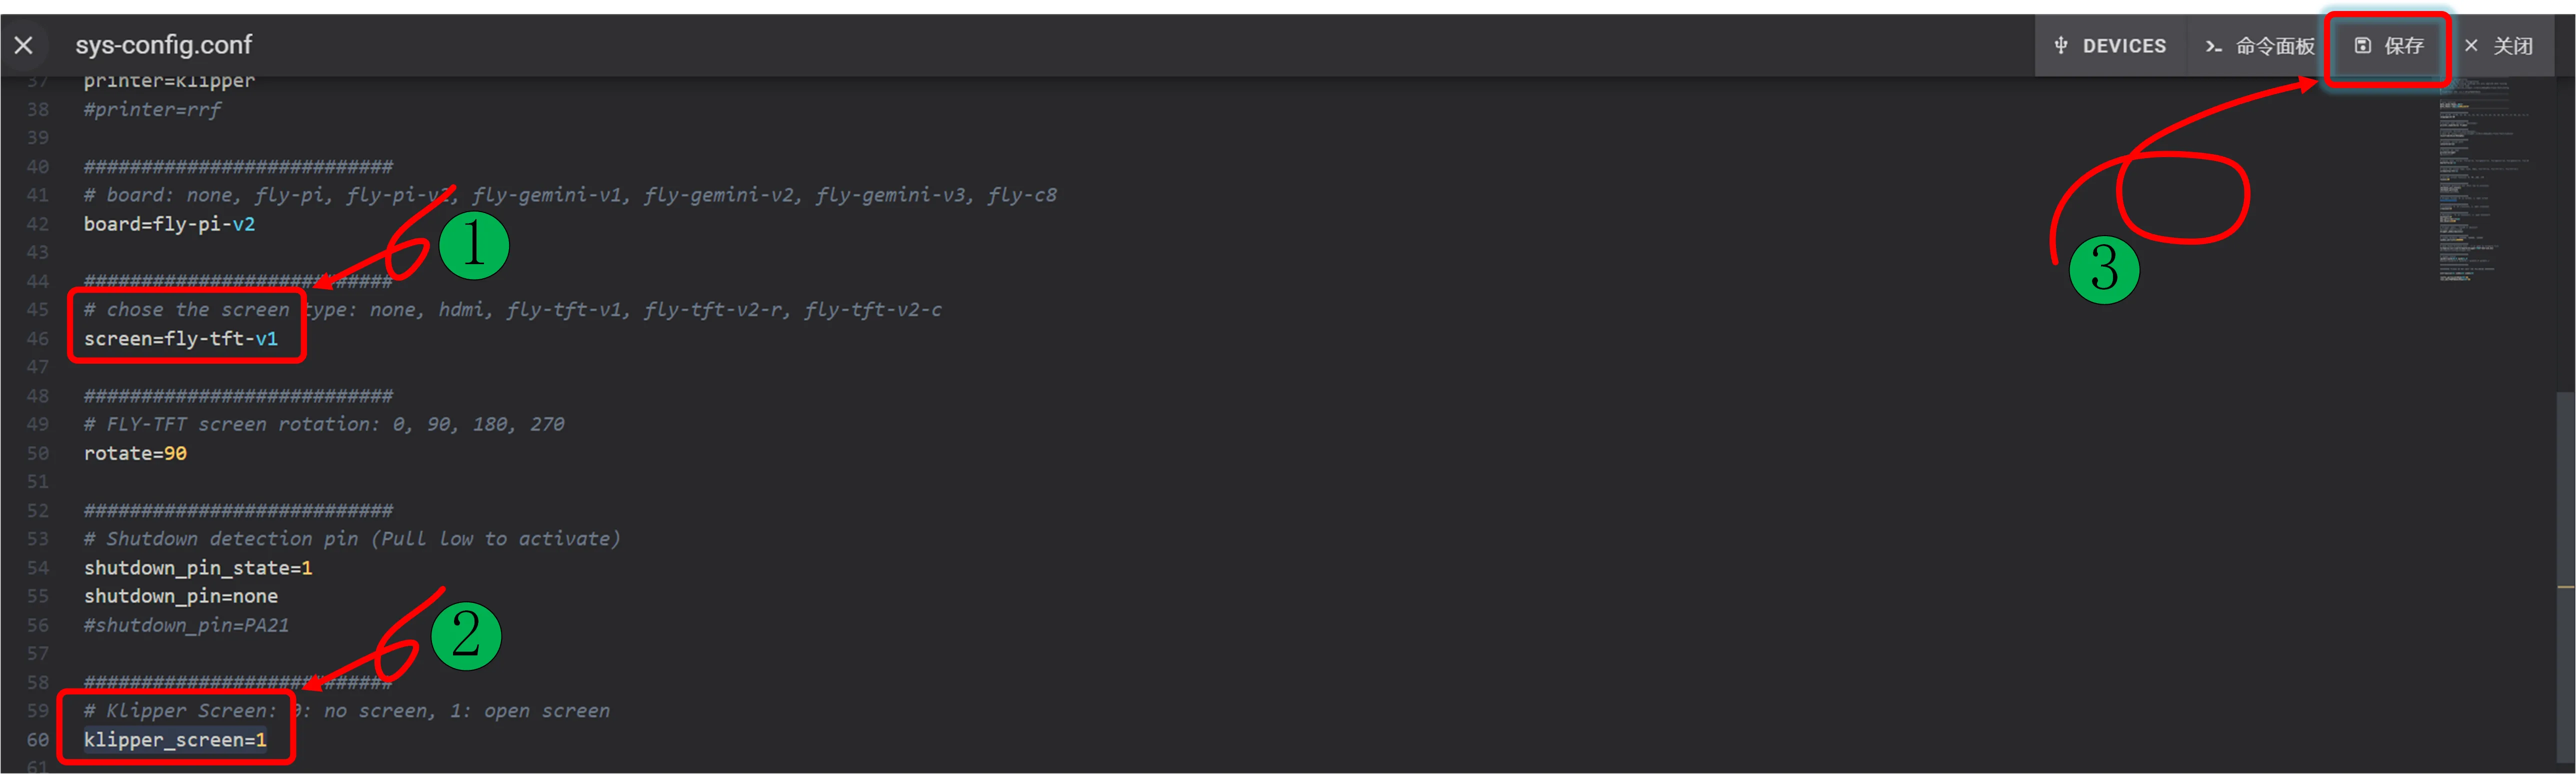This screenshot has width=2576, height=774.
Task: Click on the rotate=90 line
Action: 135,453
